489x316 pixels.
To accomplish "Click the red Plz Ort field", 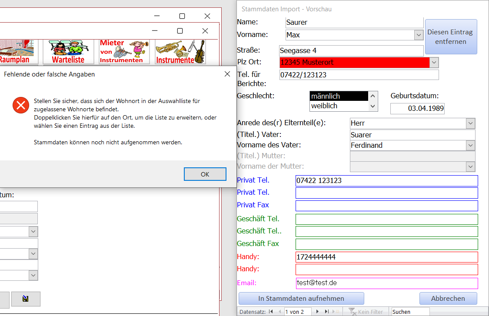I will coord(354,63).
